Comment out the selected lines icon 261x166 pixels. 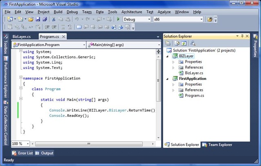(x=63, y=27)
